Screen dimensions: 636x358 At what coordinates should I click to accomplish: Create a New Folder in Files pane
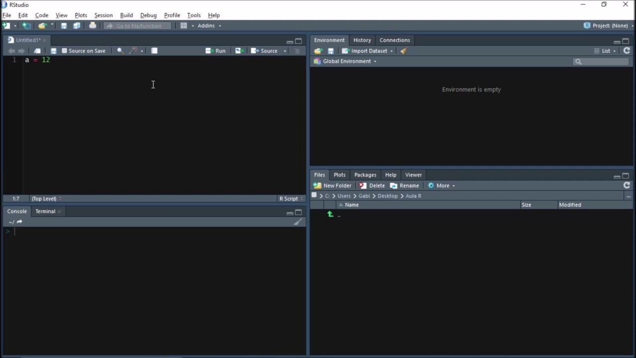click(x=332, y=185)
